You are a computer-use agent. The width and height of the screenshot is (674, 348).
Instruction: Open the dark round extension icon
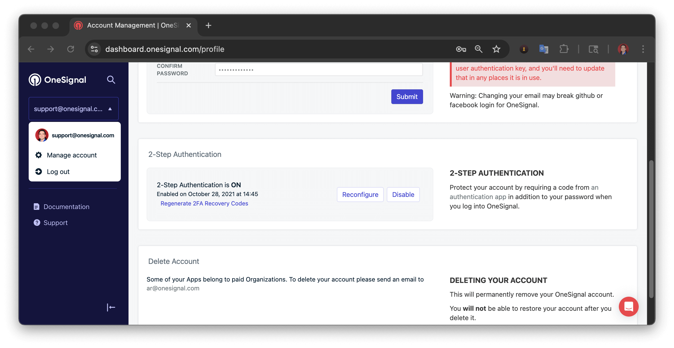click(524, 49)
